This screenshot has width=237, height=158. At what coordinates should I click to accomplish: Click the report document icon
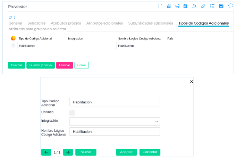tap(221, 6)
